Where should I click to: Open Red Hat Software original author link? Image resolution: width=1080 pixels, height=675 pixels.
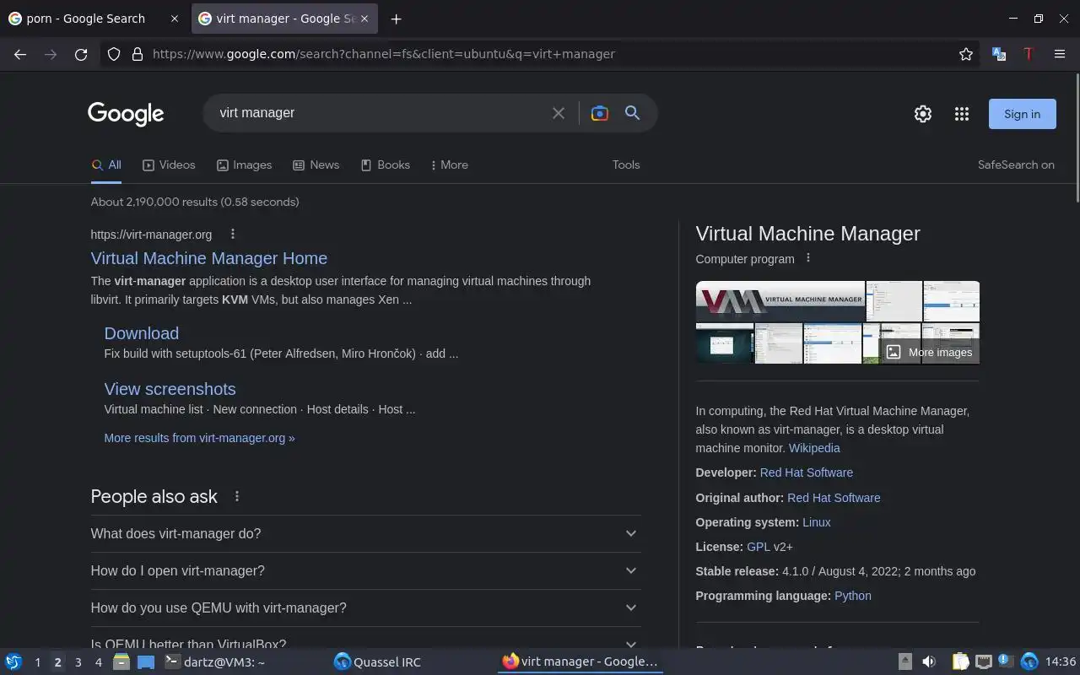click(834, 498)
